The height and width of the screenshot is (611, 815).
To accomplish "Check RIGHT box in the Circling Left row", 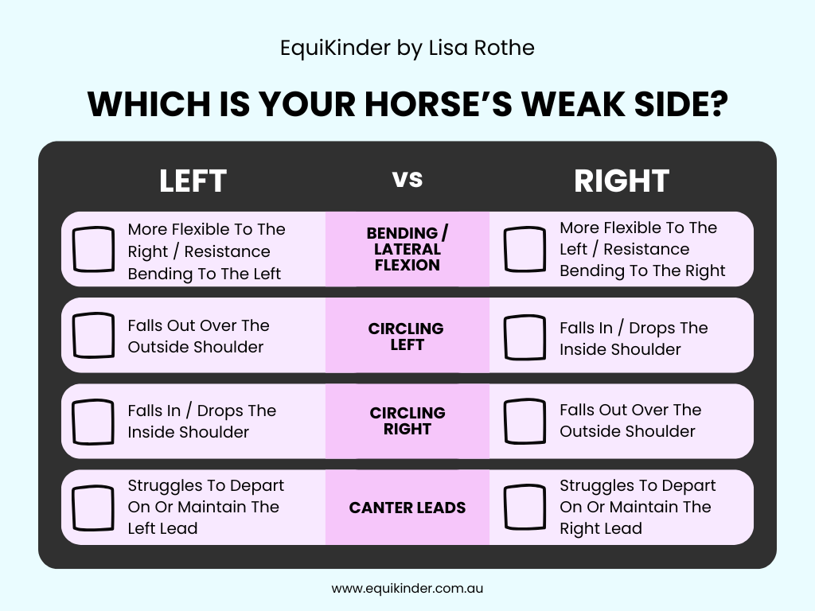I will (525, 337).
